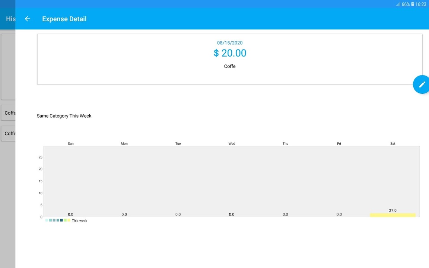The width and height of the screenshot is (429, 268).
Task: Click the yellow legend swatch
Action: point(69,220)
